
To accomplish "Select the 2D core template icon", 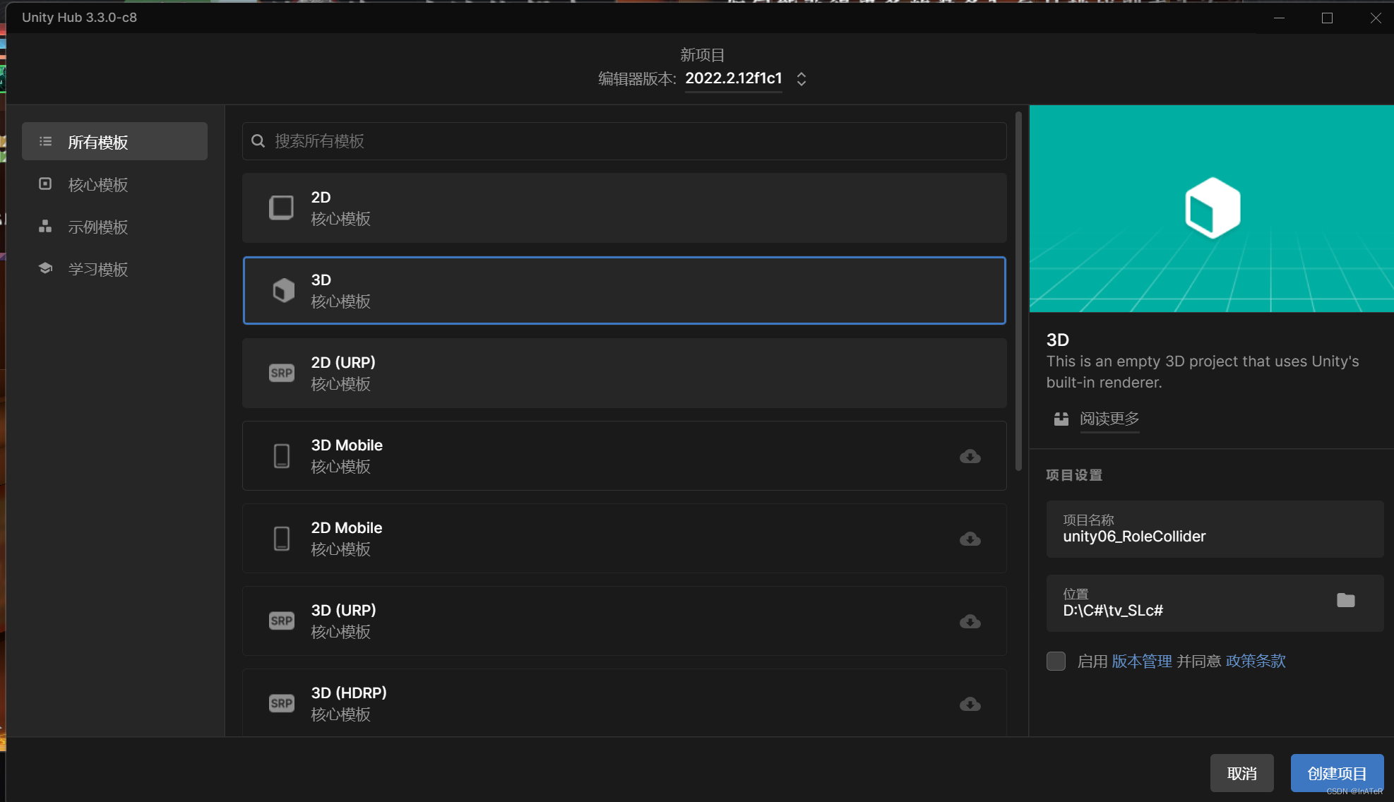I will pos(281,207).
